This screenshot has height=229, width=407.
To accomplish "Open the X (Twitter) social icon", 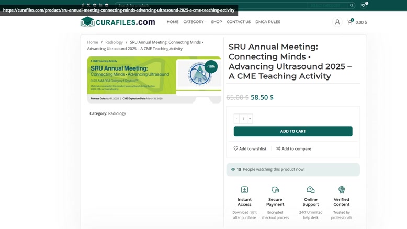I will [x=88, y=5].
